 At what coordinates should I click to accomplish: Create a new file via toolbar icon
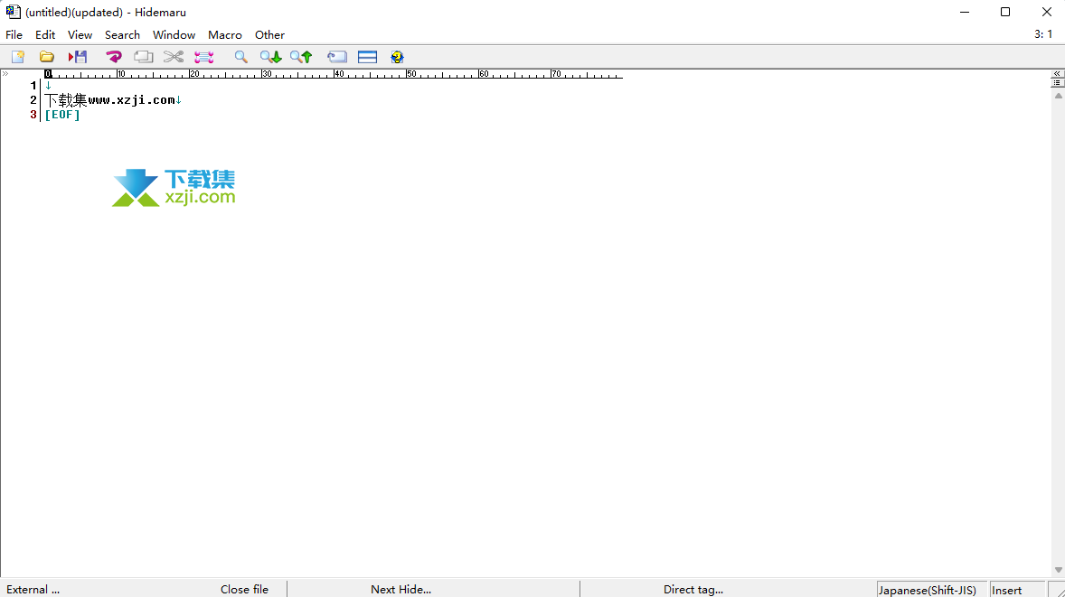18,57
